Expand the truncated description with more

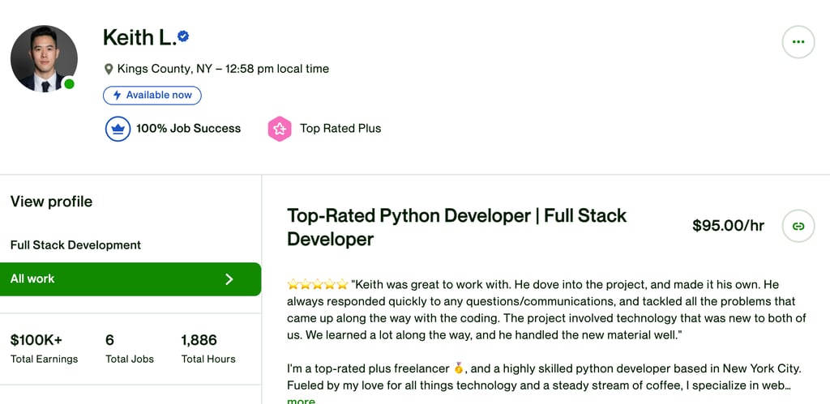pyautogui.click(x=301, y=400)
